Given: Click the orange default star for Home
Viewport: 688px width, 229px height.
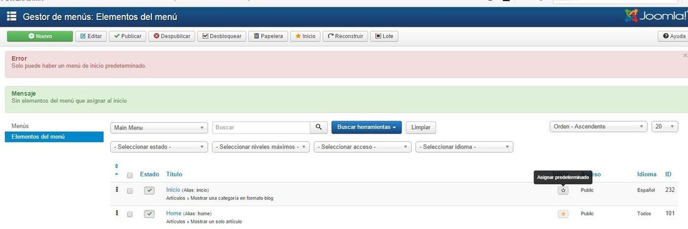Looking at the screenshot, I should pyautogui.click(x=564, y=213).
